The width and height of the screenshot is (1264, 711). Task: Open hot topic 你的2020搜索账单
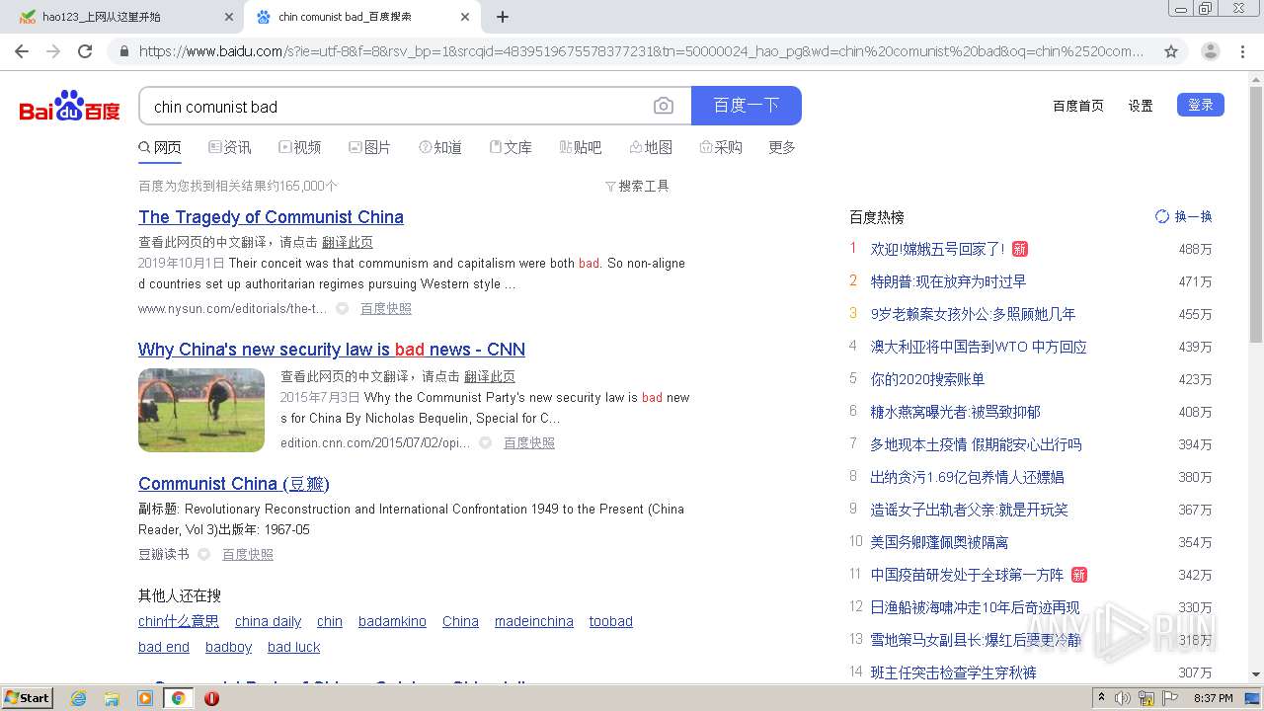coord(927,379)
